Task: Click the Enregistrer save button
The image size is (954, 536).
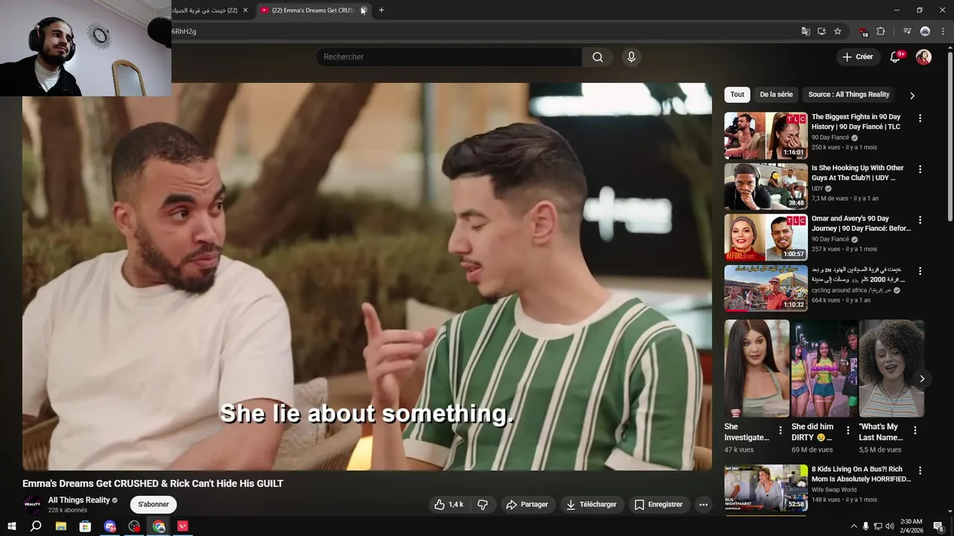Action: [659, 505]
